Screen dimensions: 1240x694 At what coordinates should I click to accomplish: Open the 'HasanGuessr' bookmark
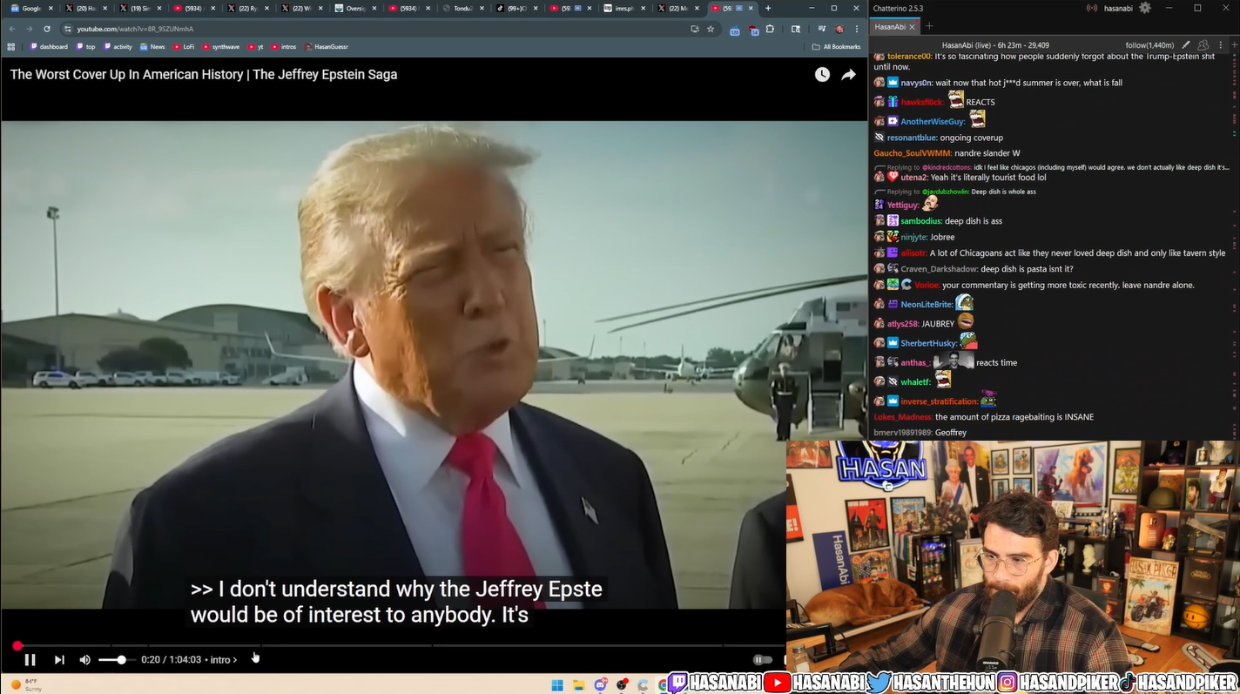[327, 47]
